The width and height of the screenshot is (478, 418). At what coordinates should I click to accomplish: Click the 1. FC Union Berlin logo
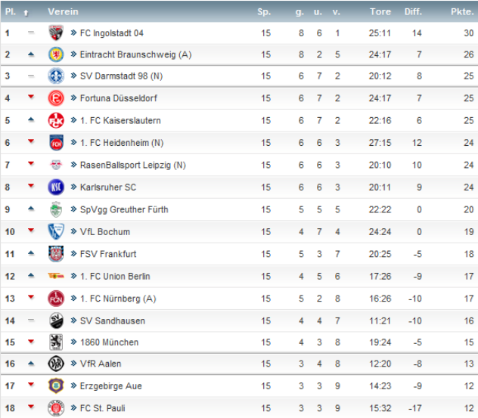[55, 276]
